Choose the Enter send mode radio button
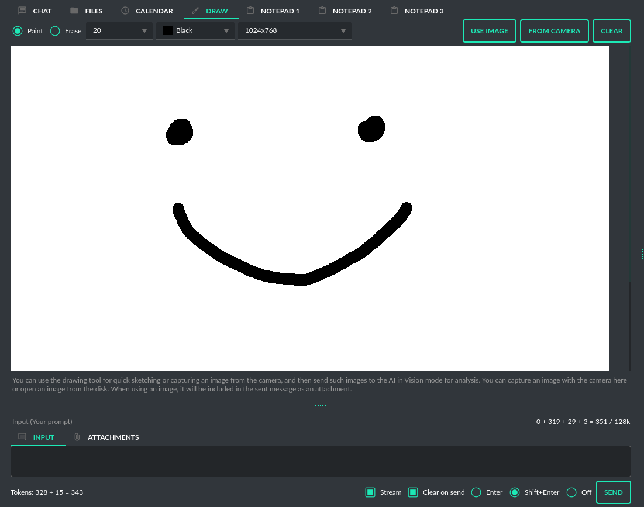 [x=476, y=492]
